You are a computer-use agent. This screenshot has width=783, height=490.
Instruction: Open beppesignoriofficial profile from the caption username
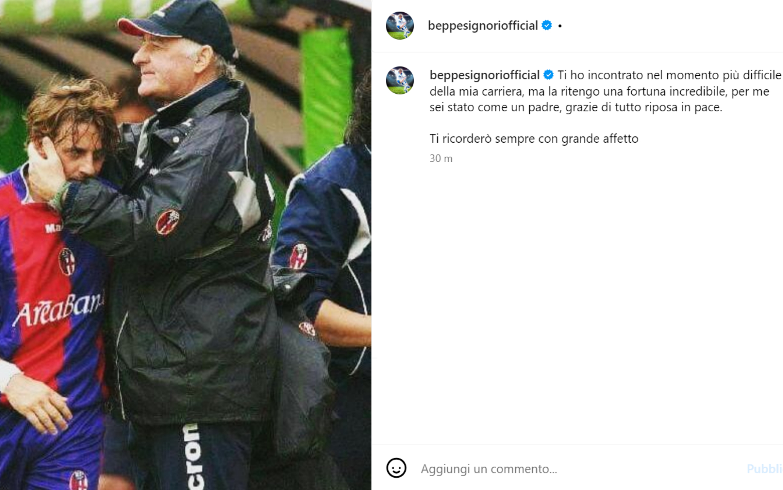(484, 75)
